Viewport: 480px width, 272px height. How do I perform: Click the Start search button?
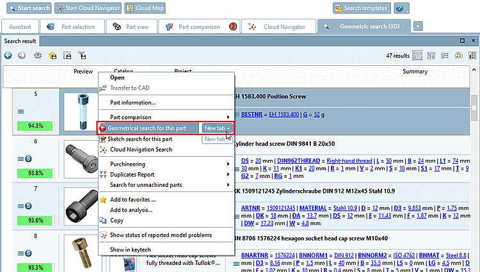(x=29, y=8)
